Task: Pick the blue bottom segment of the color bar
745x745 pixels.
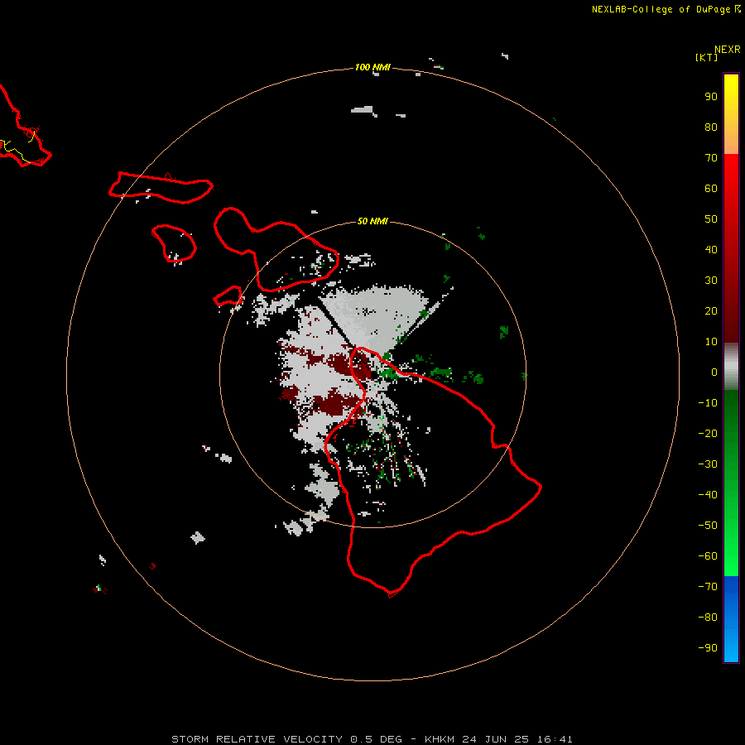Action: point(731,619)
